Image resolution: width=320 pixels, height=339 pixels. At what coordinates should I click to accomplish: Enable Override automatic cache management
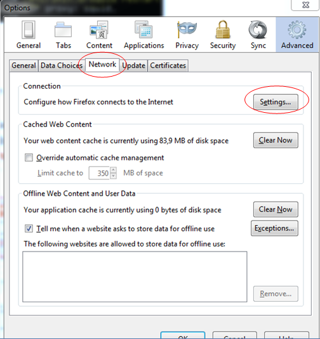click(x=29, y=158)
